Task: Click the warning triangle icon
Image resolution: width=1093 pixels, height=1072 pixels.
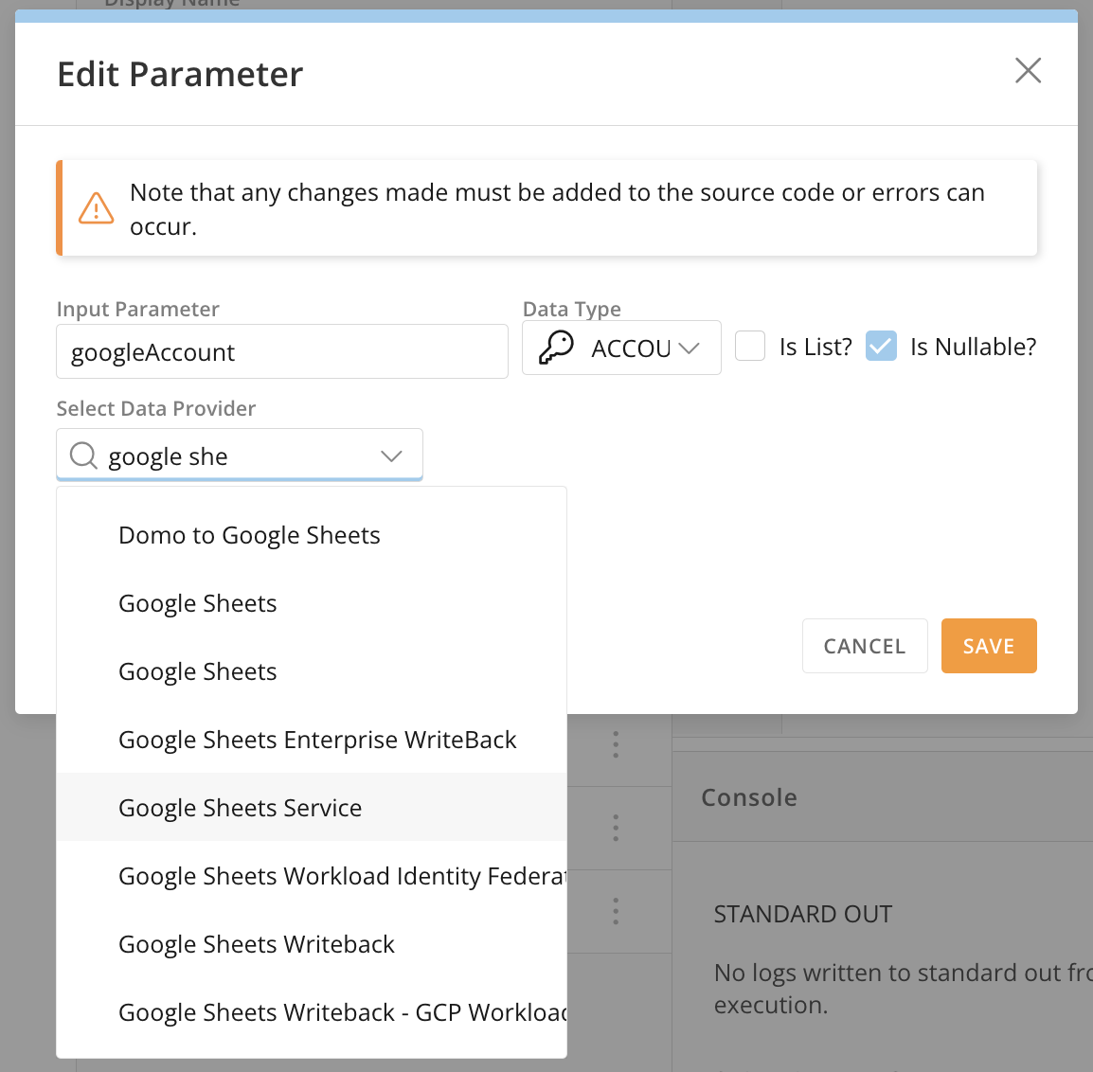Action: tap(97, 207)
